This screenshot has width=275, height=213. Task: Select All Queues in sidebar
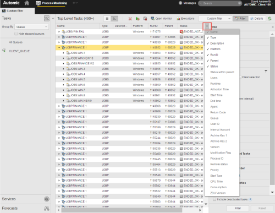point(16,42)
